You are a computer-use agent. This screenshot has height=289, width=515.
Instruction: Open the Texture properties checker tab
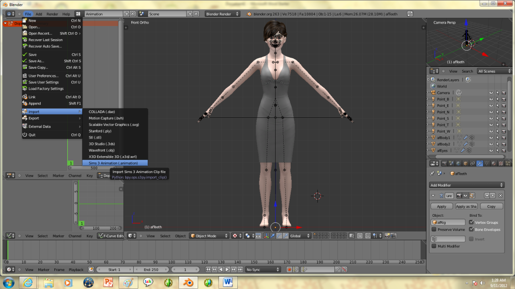tap(501, 164)
